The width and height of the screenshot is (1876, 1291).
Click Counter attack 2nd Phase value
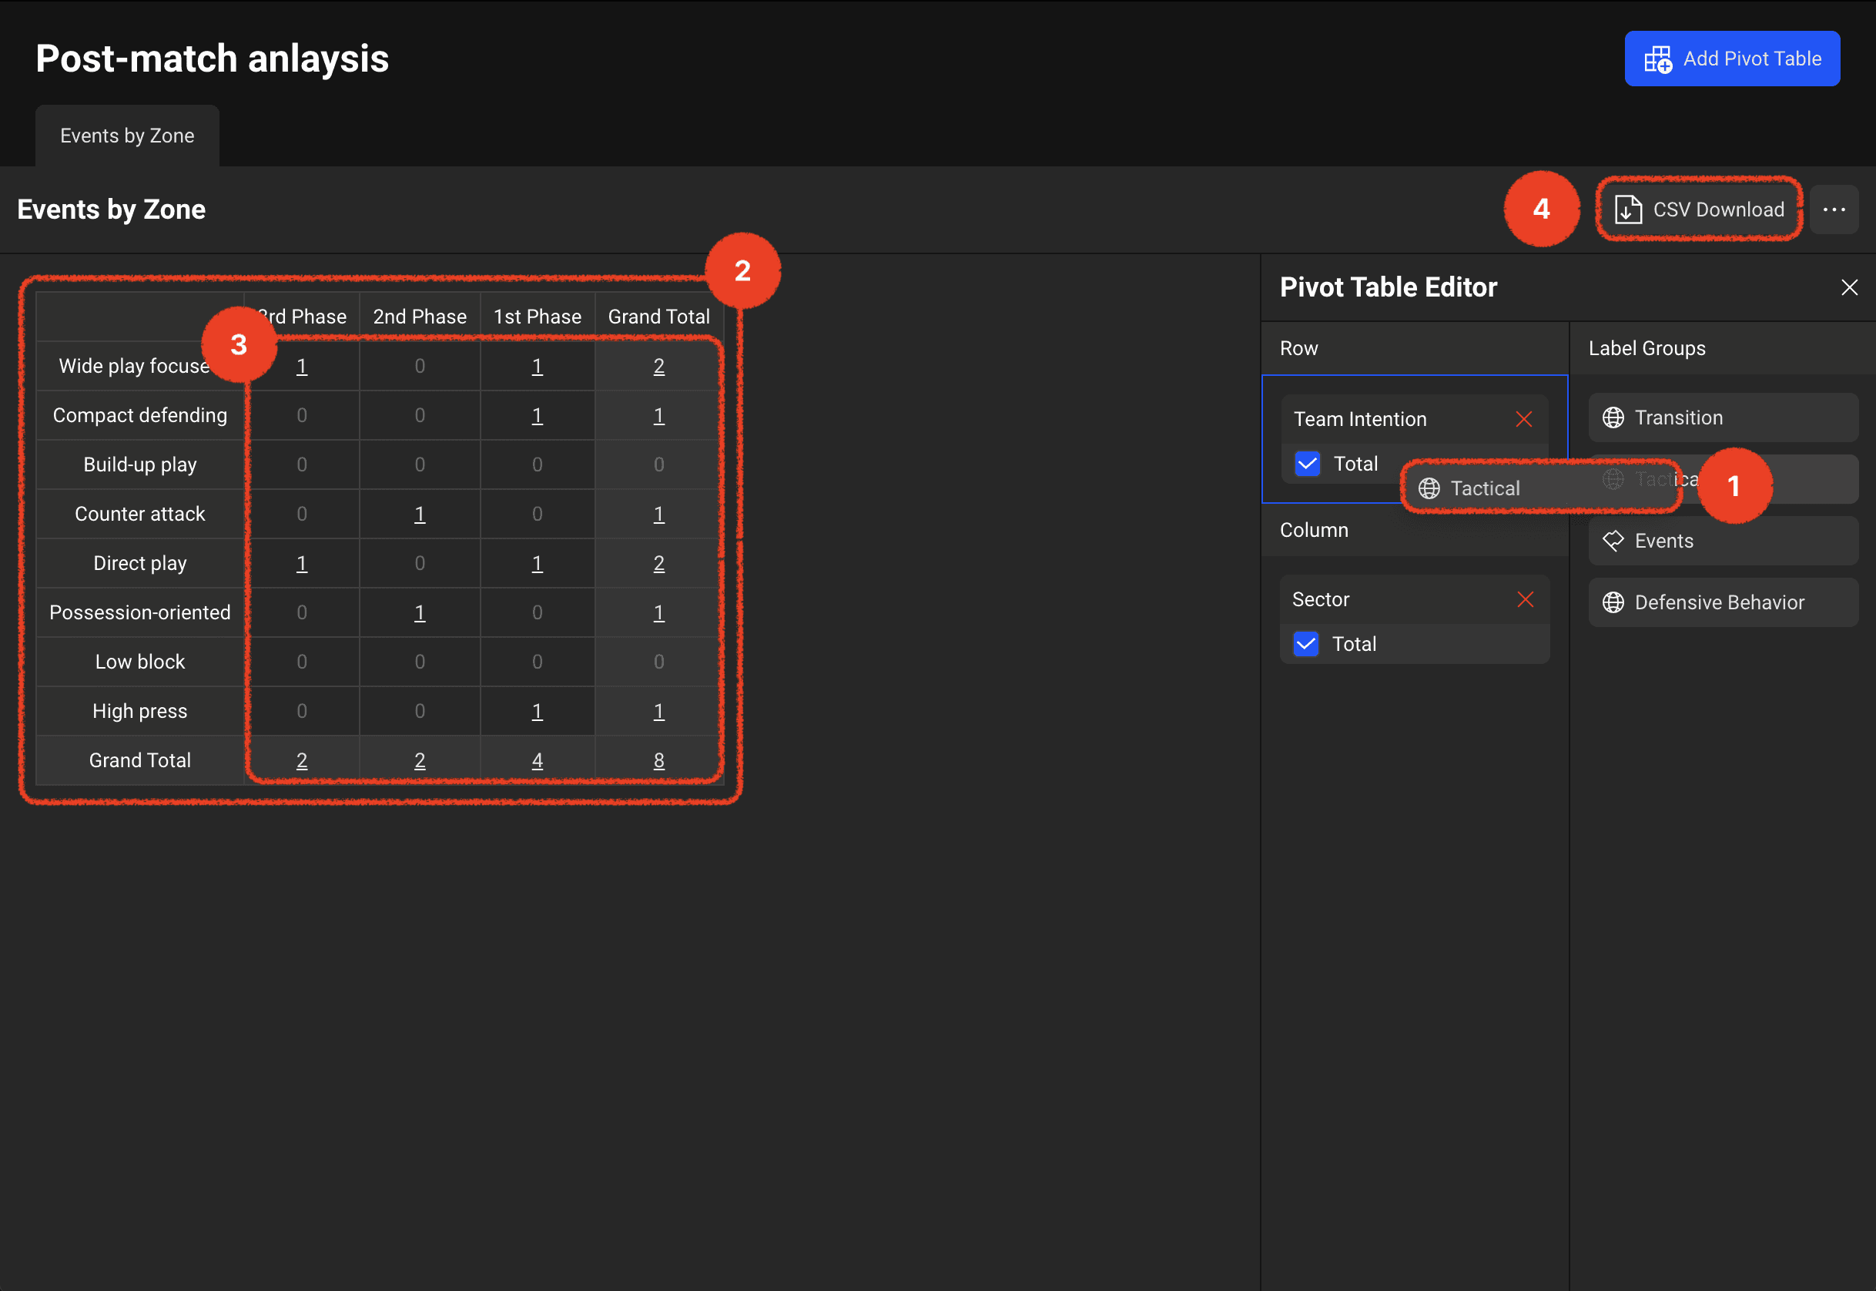420,514
